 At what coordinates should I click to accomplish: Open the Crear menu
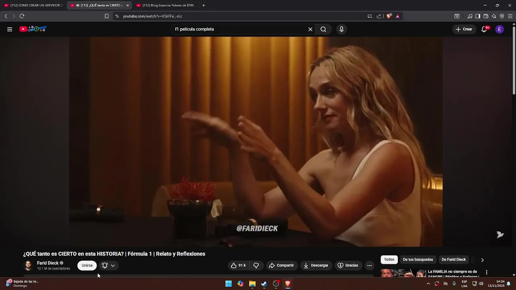click(464, 29)
